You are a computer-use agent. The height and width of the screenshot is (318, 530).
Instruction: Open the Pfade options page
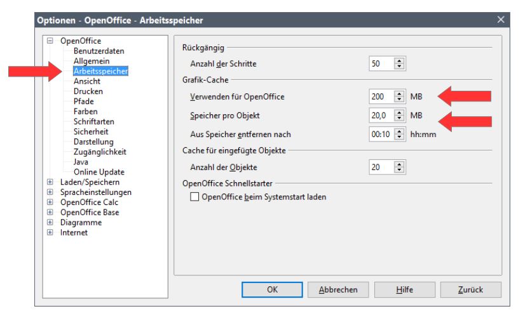[83, 102]
